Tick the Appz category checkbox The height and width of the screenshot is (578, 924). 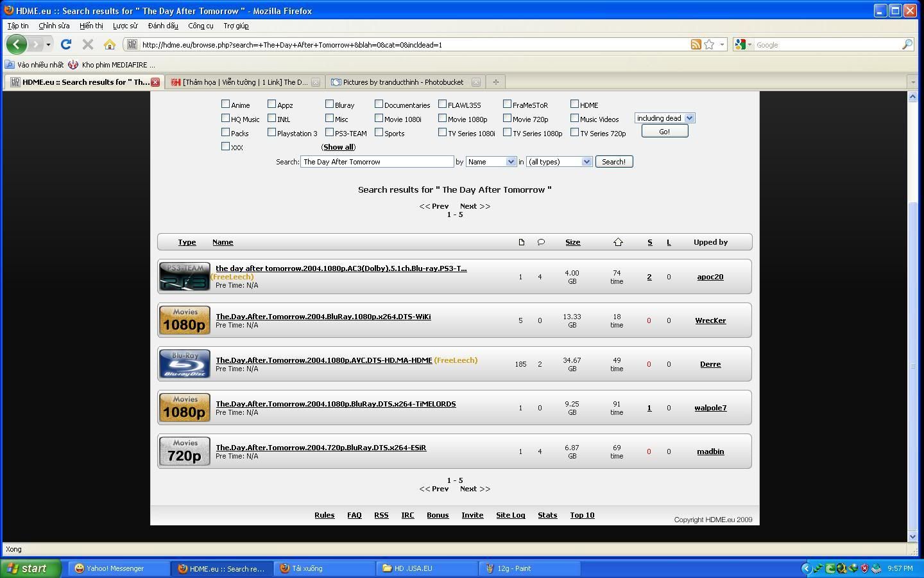click(x=271, y=103)
